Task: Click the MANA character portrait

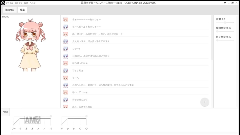Action: coord(30,45)
